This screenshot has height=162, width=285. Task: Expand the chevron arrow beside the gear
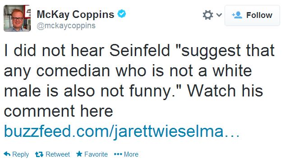coord(219,15)
